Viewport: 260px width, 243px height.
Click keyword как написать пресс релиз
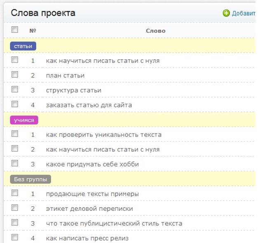87,238
